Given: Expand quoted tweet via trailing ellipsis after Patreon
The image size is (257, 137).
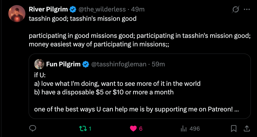Looking at the screenshot, I should [236, 110].
